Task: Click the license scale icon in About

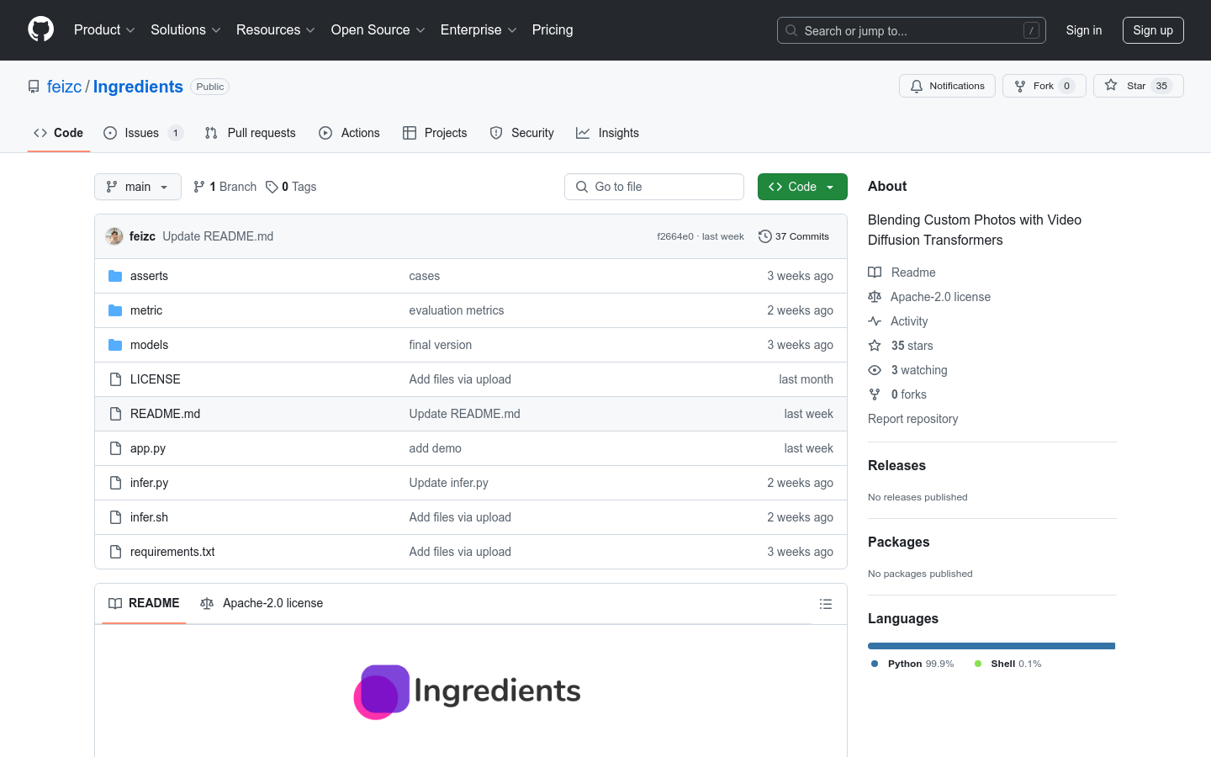Action: [x=875, y=297]
